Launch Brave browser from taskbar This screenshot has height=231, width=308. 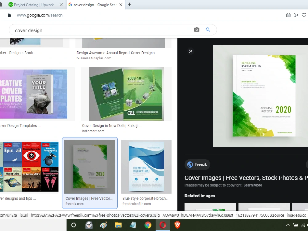click(177, 225)
